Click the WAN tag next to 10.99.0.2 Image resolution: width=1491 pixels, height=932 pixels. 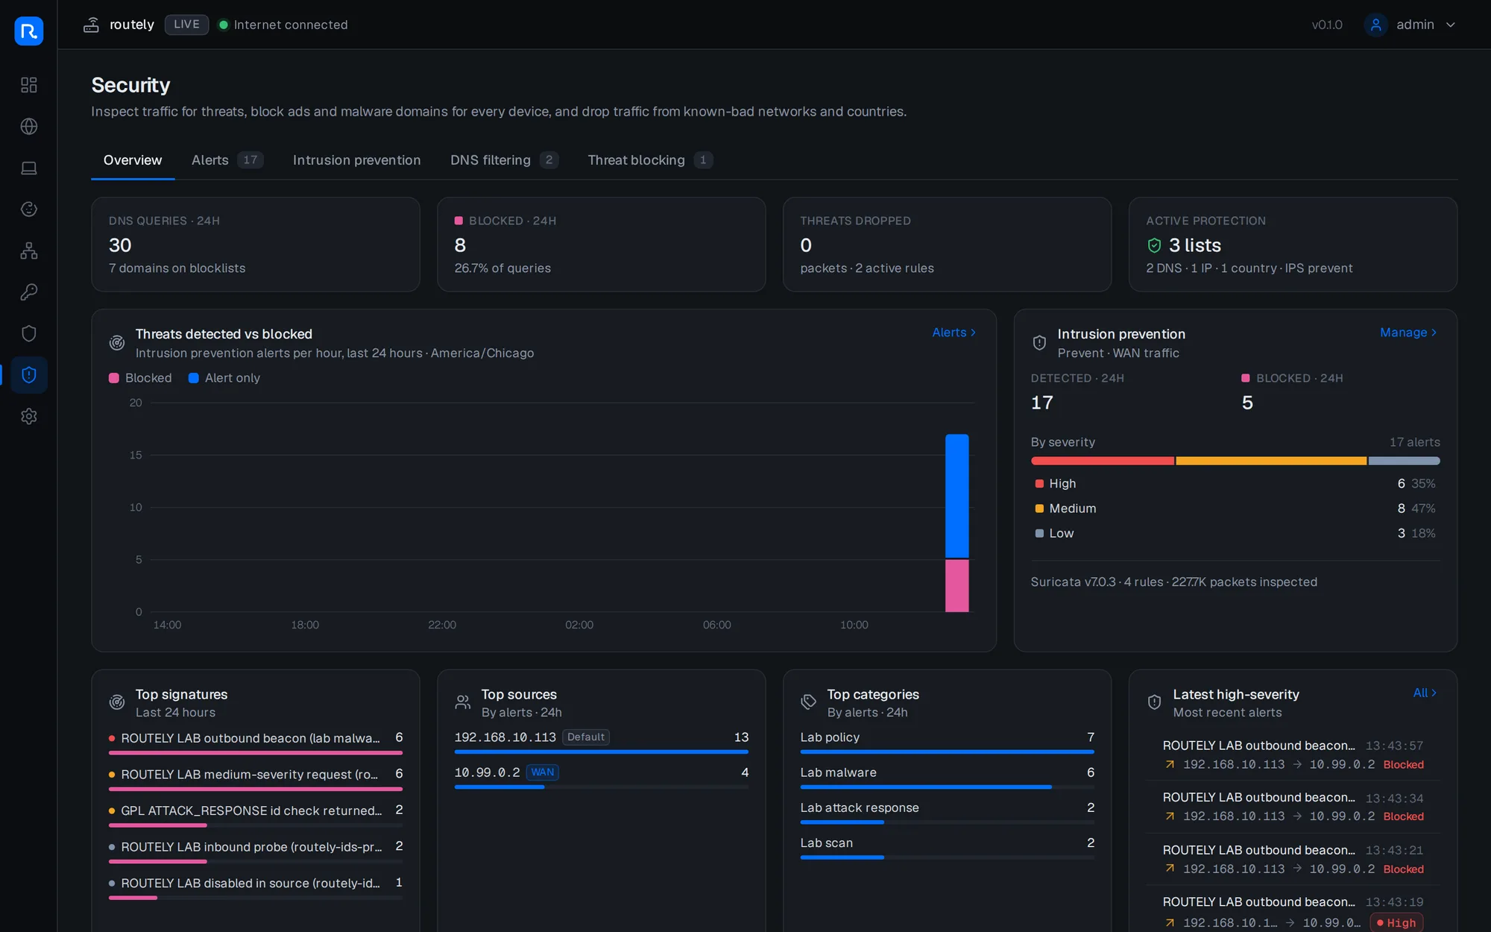(x=543, y=772)
